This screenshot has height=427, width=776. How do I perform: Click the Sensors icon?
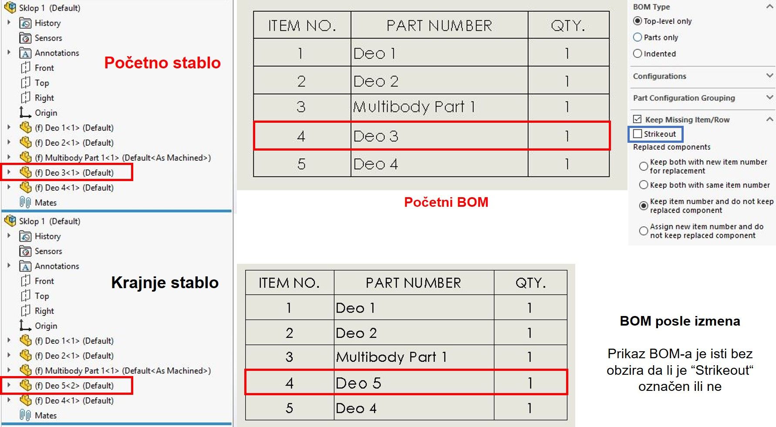pyautogui.click(x=25, y=38)
